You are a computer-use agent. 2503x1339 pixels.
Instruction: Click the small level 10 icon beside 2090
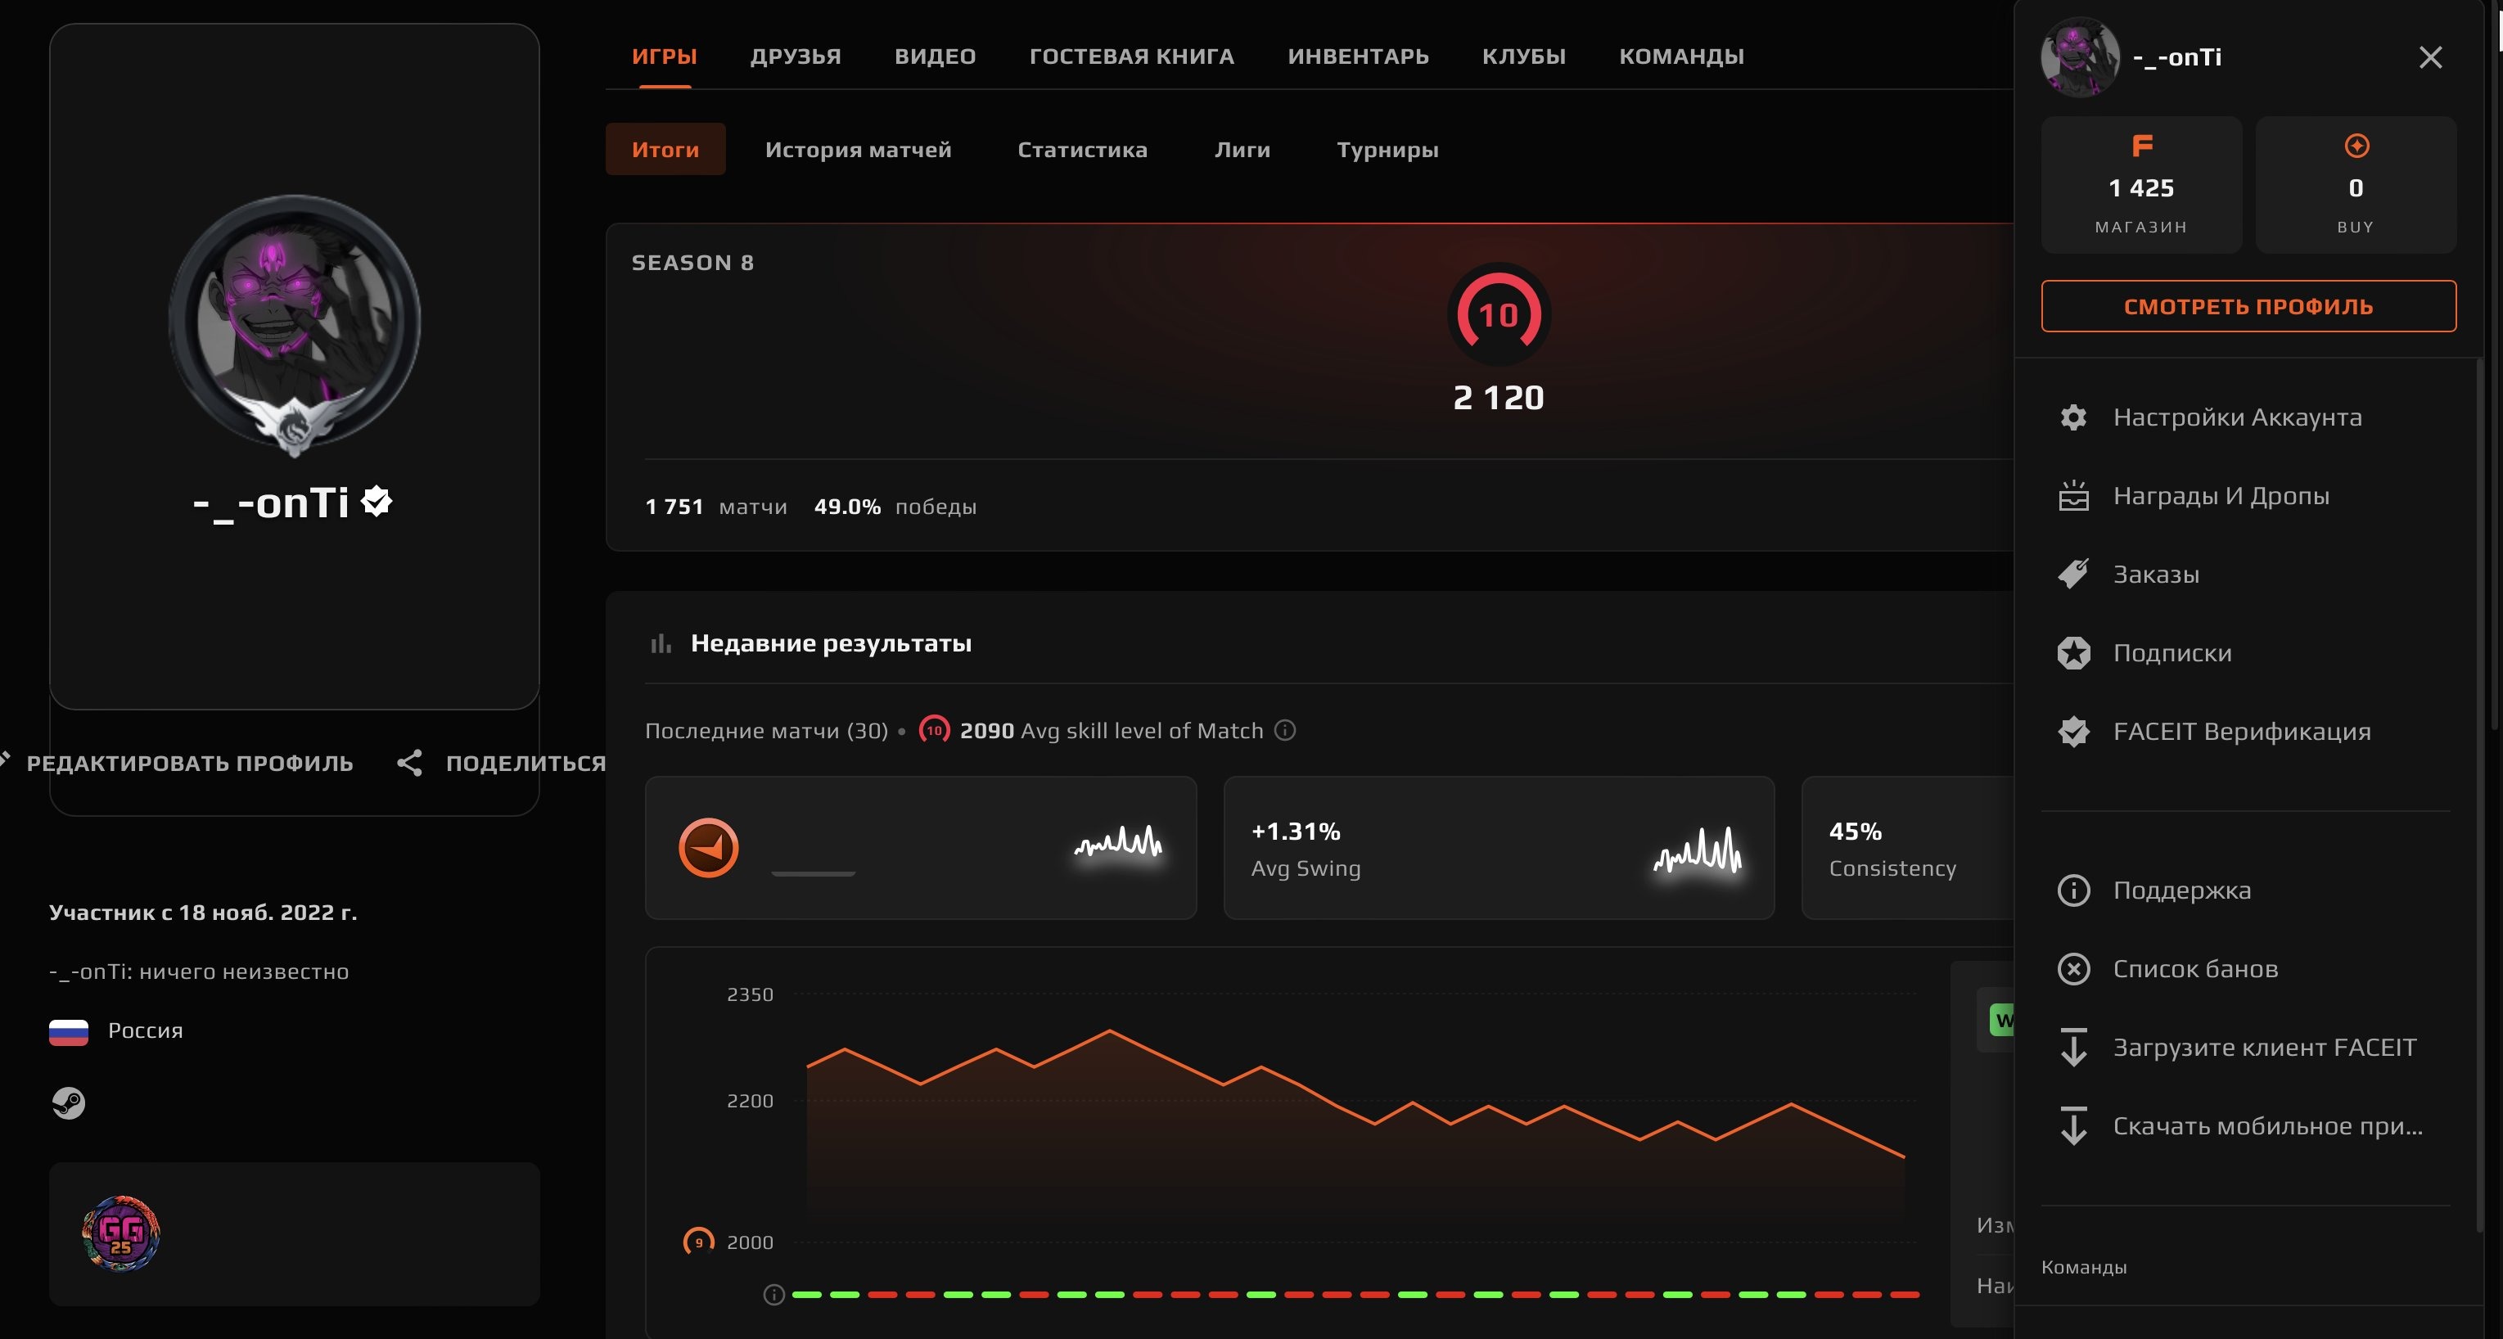tap(934, 730)
